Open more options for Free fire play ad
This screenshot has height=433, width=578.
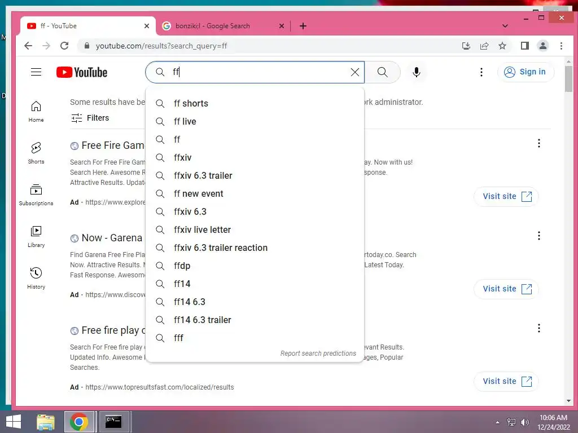539,328
